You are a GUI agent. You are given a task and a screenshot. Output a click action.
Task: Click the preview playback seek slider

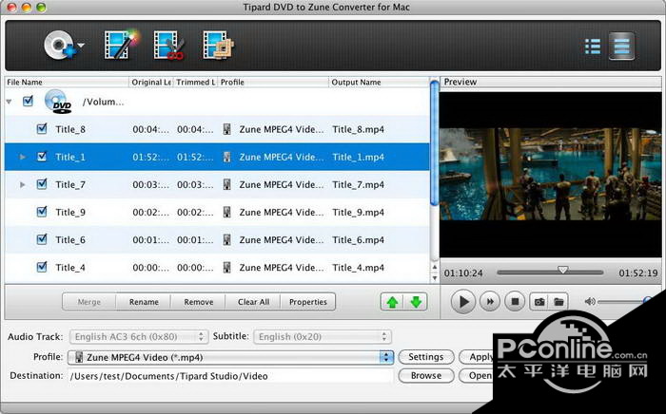[561, 273]
